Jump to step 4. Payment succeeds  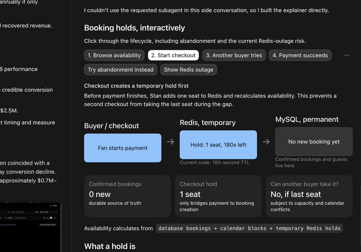(x=300, y=55)
